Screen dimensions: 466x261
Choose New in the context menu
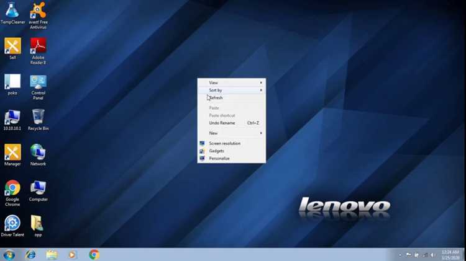point(232,133)
